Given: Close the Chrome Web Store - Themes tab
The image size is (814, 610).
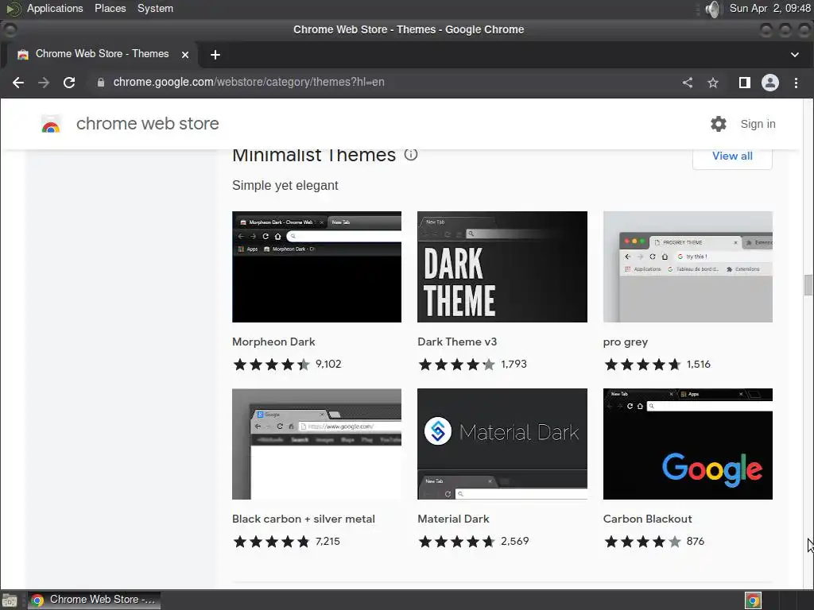Looking at the screenshot, I should (x=184, y=55).
